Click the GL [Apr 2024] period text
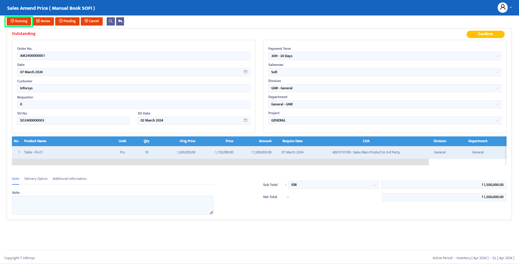519x264 pixels. click(x=503, y=258)
